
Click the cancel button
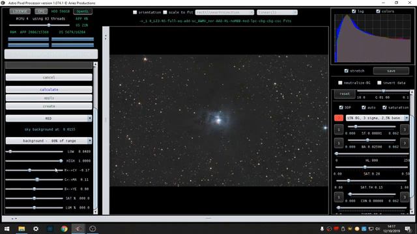click(49, 77)
